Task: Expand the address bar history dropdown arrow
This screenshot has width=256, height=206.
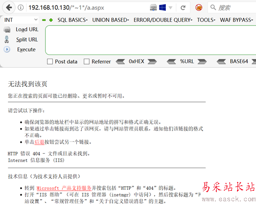Action: (171, 8)
